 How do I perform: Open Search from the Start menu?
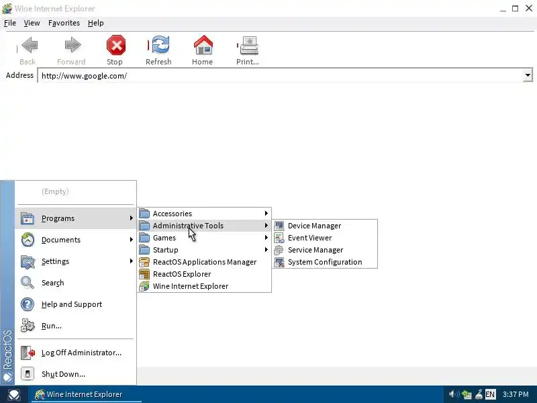(75, 283)
